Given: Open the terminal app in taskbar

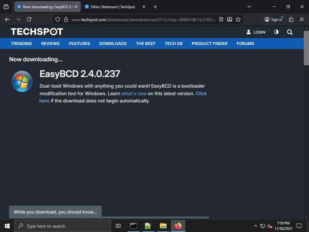Looking at the screenshot, I should coord(133,226).
